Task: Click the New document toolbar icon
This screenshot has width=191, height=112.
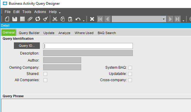Action: [x=7, y=19]
